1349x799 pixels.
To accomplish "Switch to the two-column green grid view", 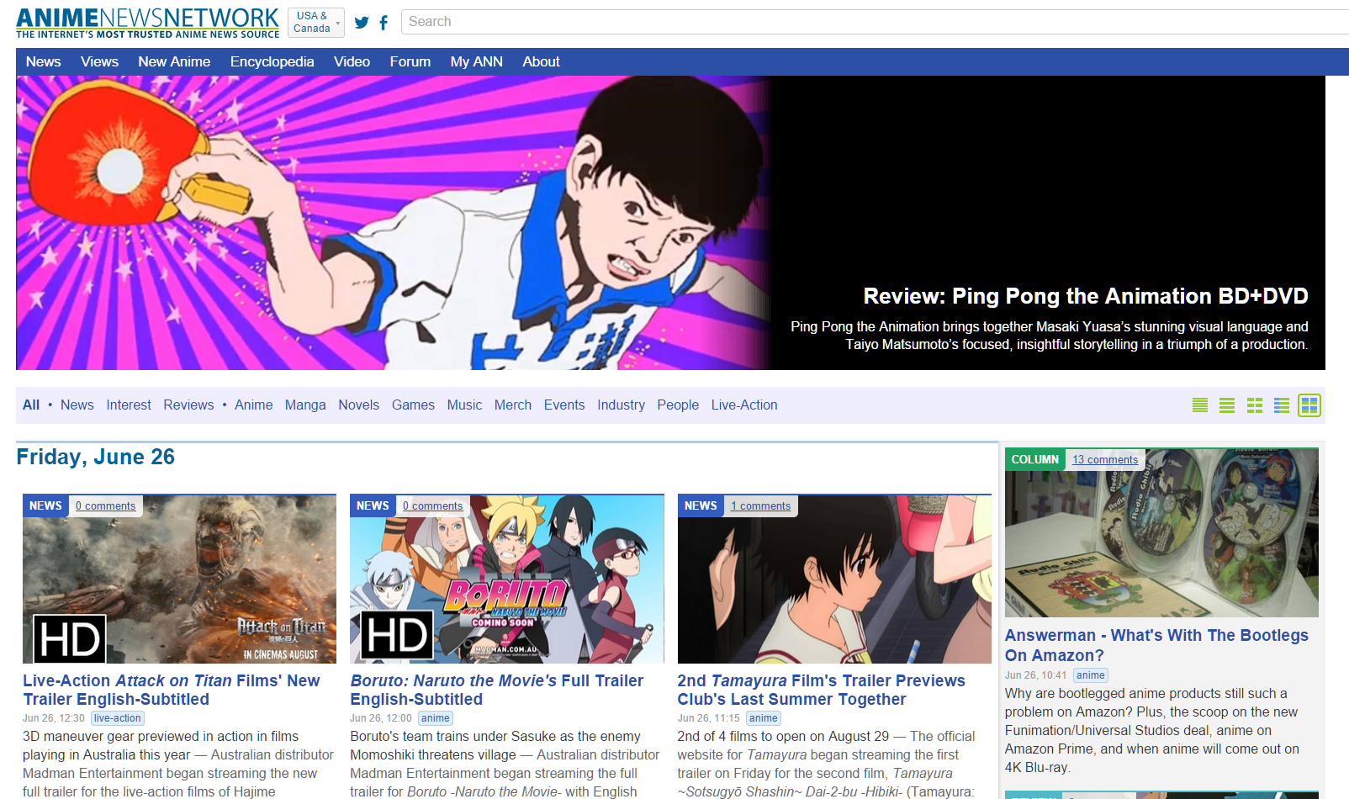I will pos(1255,405).
